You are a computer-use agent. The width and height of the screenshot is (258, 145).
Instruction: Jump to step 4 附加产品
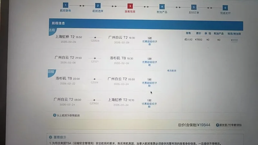tap(162, 6)
